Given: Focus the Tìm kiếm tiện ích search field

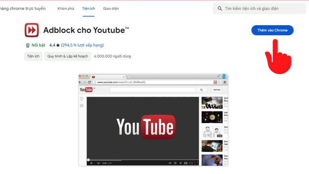Looking at the screenshot, I should 260,8.
